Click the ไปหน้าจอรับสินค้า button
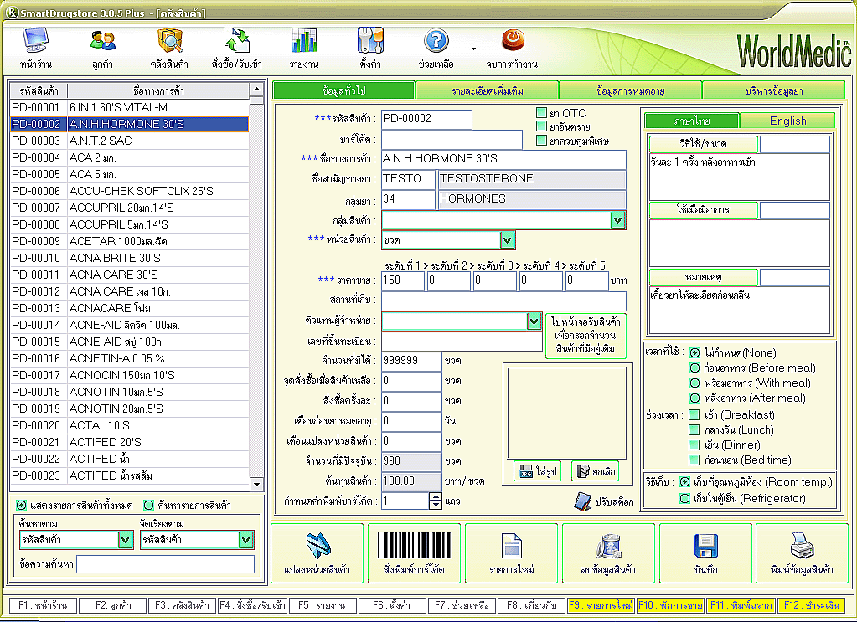857x622 pixels. click(586, 336)
